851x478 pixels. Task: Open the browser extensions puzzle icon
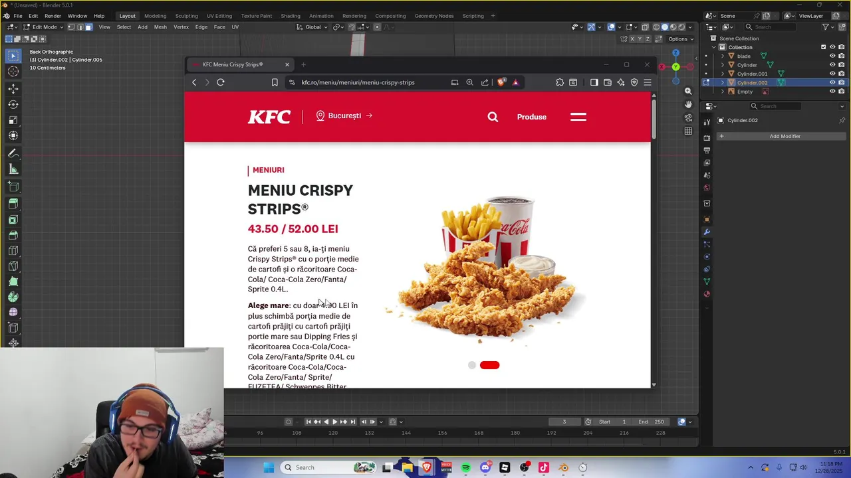coord(560,82)
